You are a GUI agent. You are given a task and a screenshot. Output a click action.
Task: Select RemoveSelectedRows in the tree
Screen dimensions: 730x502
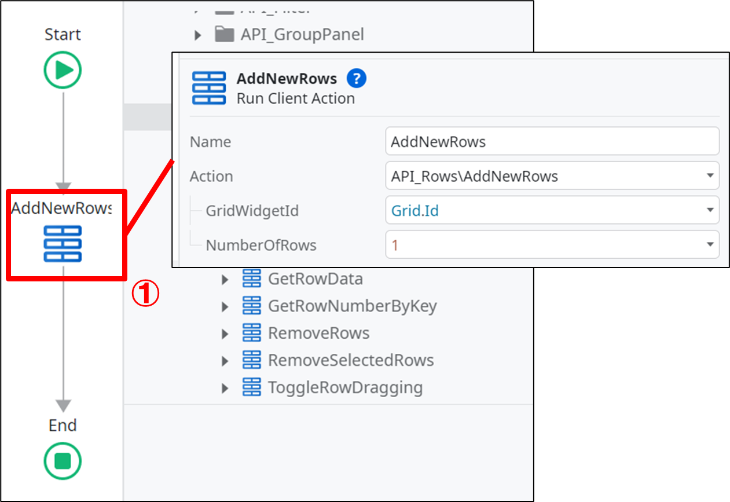(351, 360)
